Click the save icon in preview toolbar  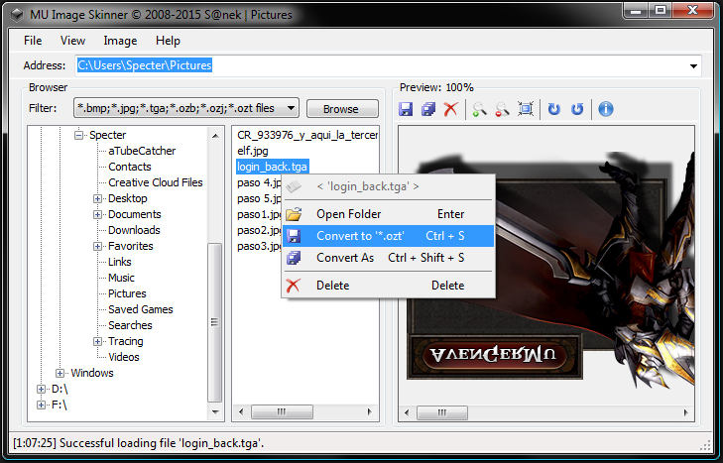click(406, 109)
